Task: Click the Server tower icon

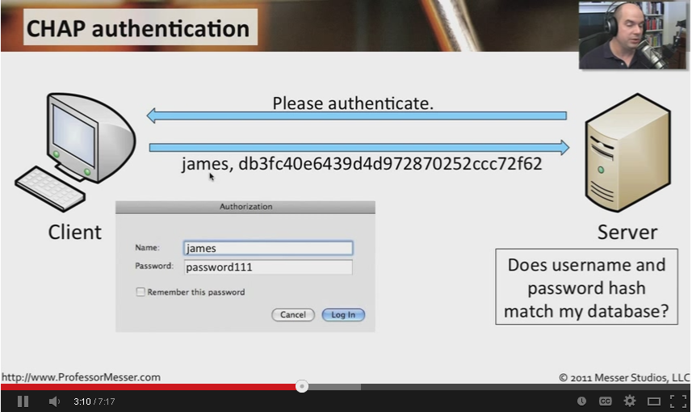Action: tap(628, 153)
